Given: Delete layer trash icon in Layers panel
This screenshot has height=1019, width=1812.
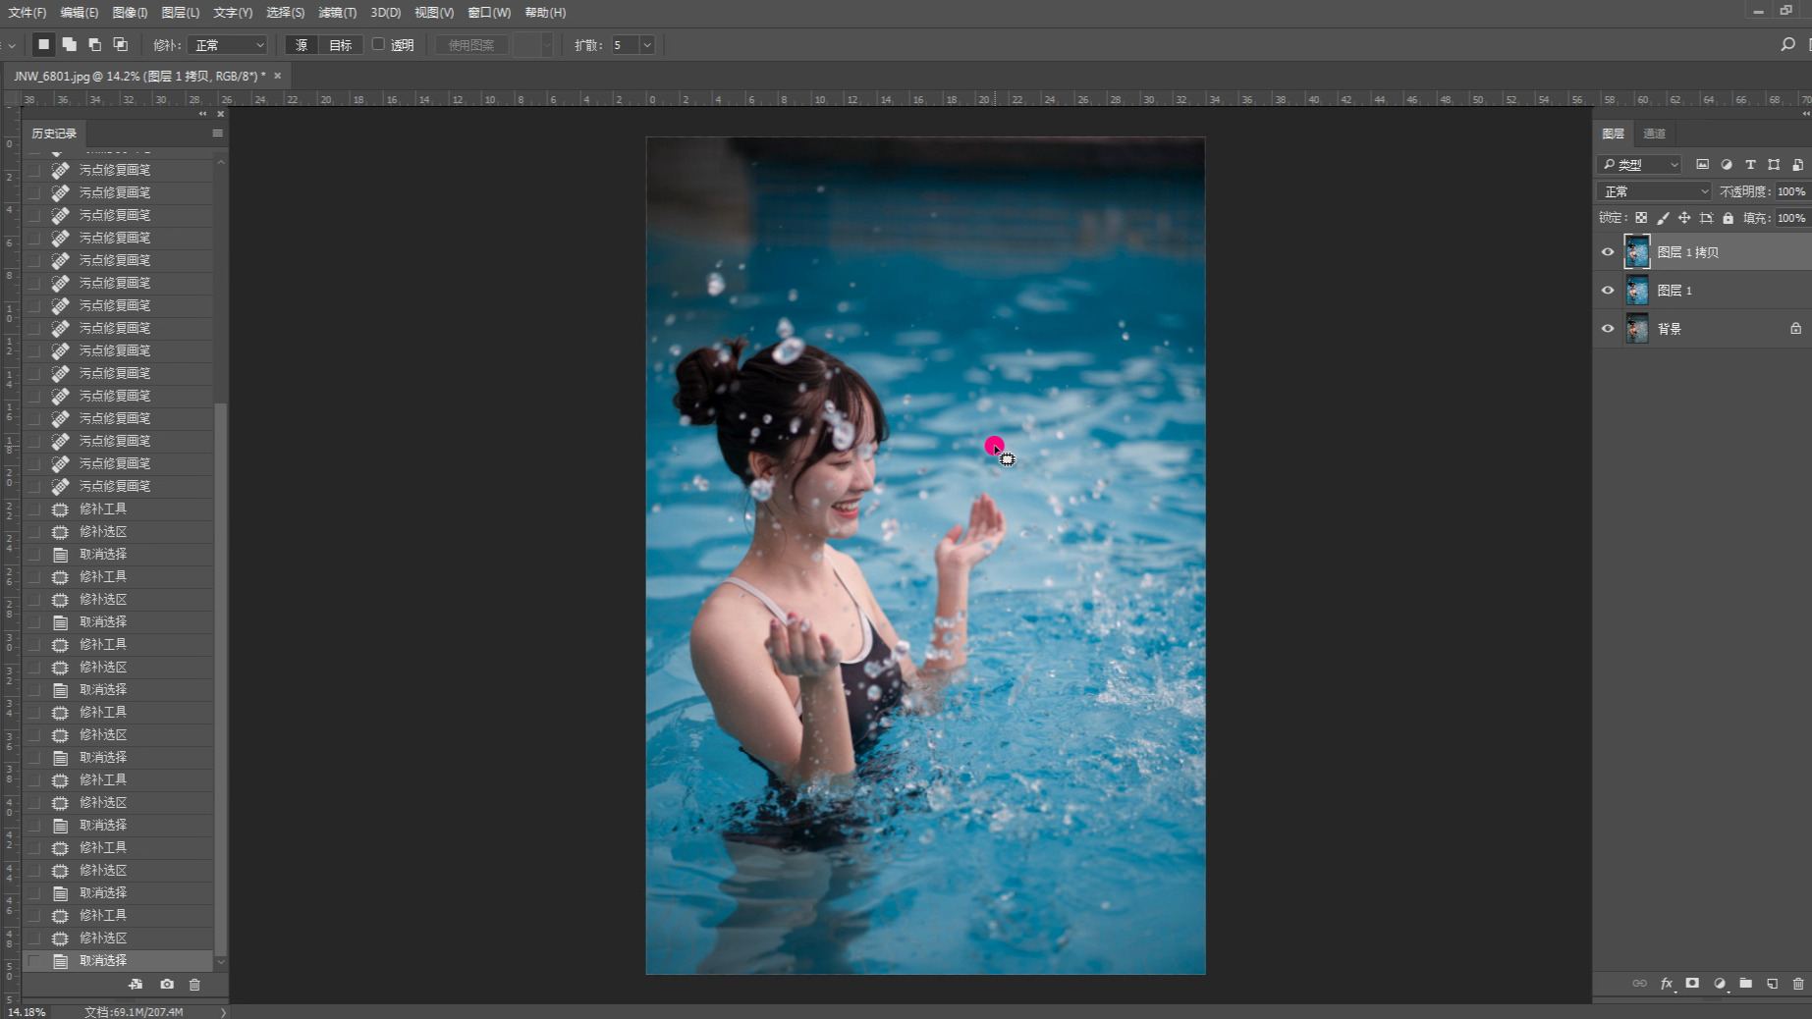Looking at the screenshot, I should click(1798, 983).
